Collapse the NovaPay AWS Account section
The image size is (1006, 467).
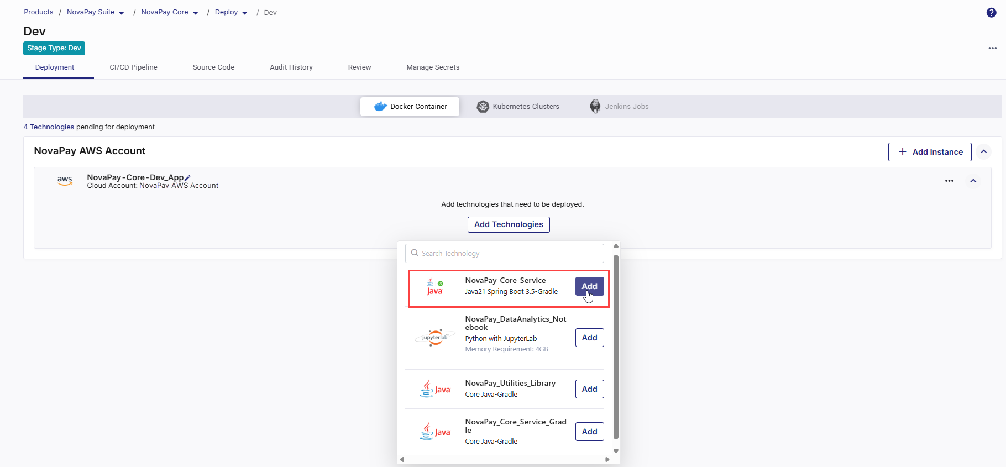pos(983,151)
